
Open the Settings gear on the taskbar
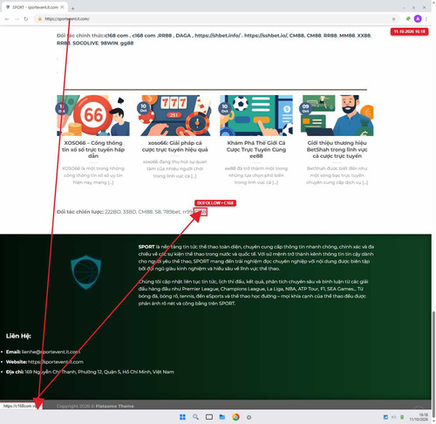(249, 417)
